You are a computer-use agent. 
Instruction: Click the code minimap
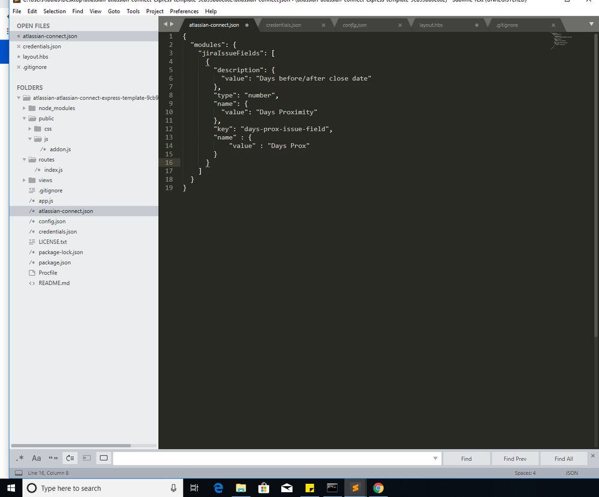(x=561, y=41)
